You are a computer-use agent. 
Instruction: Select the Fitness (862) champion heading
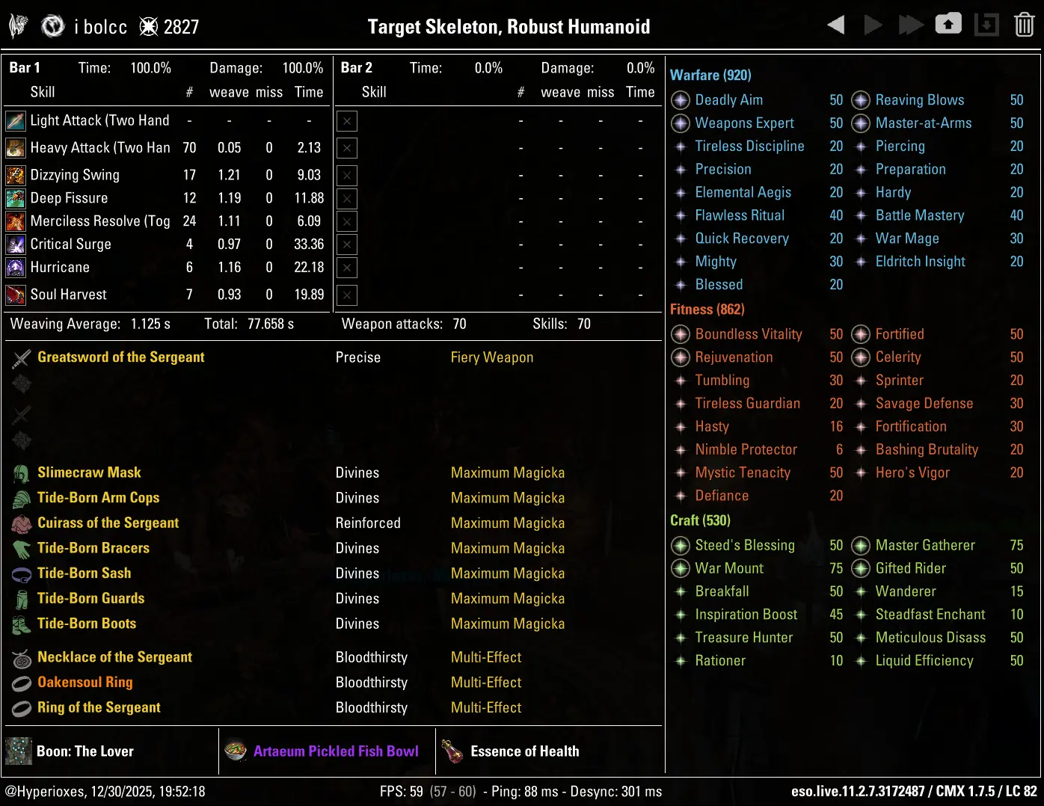707,310
